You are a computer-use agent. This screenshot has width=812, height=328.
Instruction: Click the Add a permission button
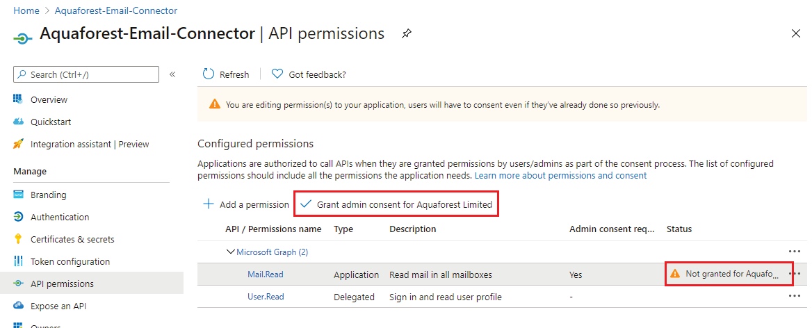pos(245,204)
